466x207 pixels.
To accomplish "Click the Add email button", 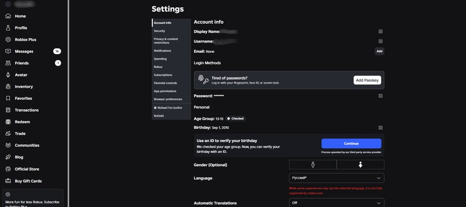I will click(x=379, y=51).
